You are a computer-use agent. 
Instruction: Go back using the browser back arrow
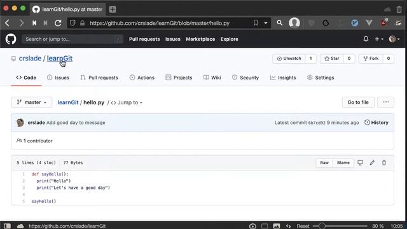(x=7, y=23)
